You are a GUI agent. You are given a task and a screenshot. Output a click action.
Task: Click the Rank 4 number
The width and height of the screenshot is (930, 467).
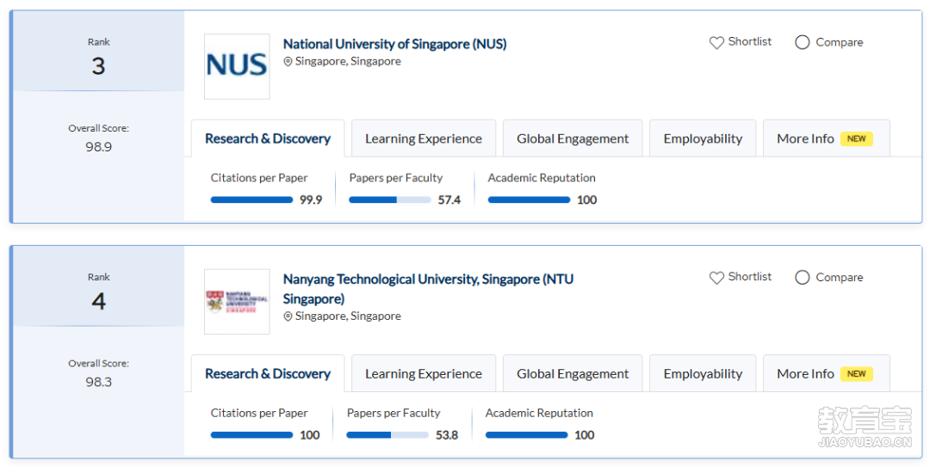click(x=98, y=302)
